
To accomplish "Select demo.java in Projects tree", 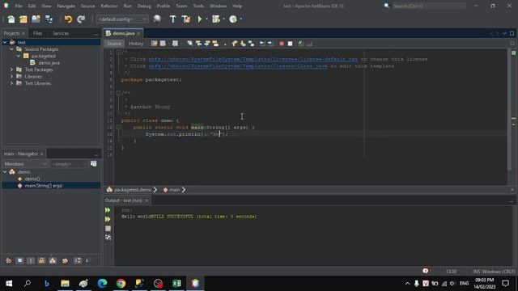I will (x=49, y=63).
